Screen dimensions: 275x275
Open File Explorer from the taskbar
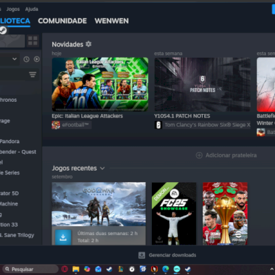[x=76, y=269]
